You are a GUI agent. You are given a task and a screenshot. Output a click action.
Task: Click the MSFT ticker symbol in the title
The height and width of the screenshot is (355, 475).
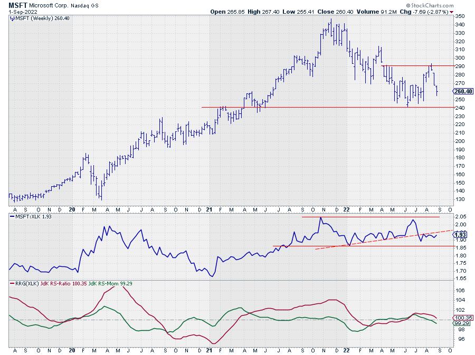click(x=18, y=5)
